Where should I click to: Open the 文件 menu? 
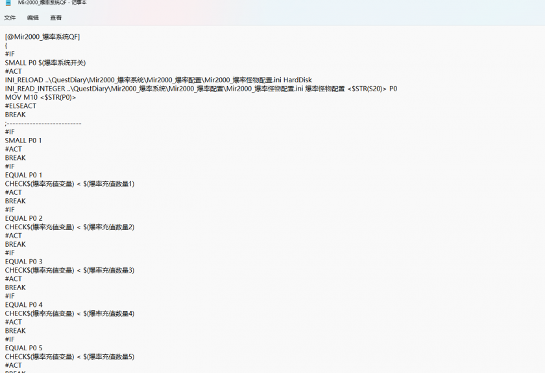click(10, 17)
